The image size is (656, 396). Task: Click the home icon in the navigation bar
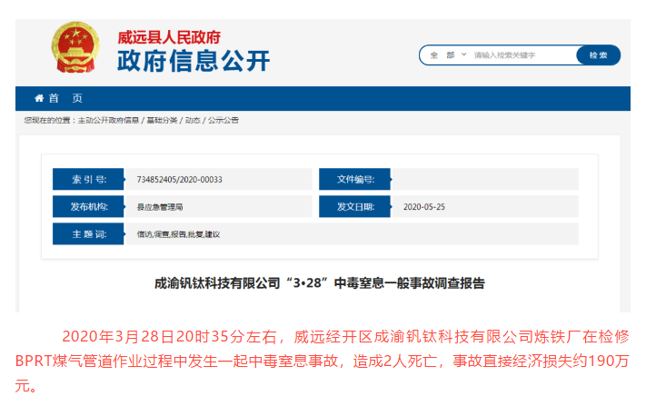39,98
